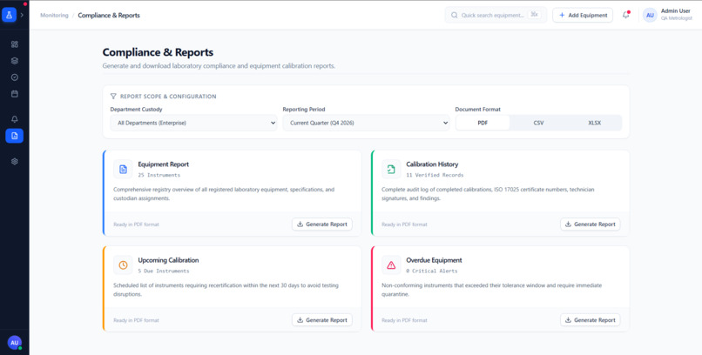Viewport: 702px width, 355px height.
Task: Click the "5 Due Instruments" count text
Action: (164, 271)
